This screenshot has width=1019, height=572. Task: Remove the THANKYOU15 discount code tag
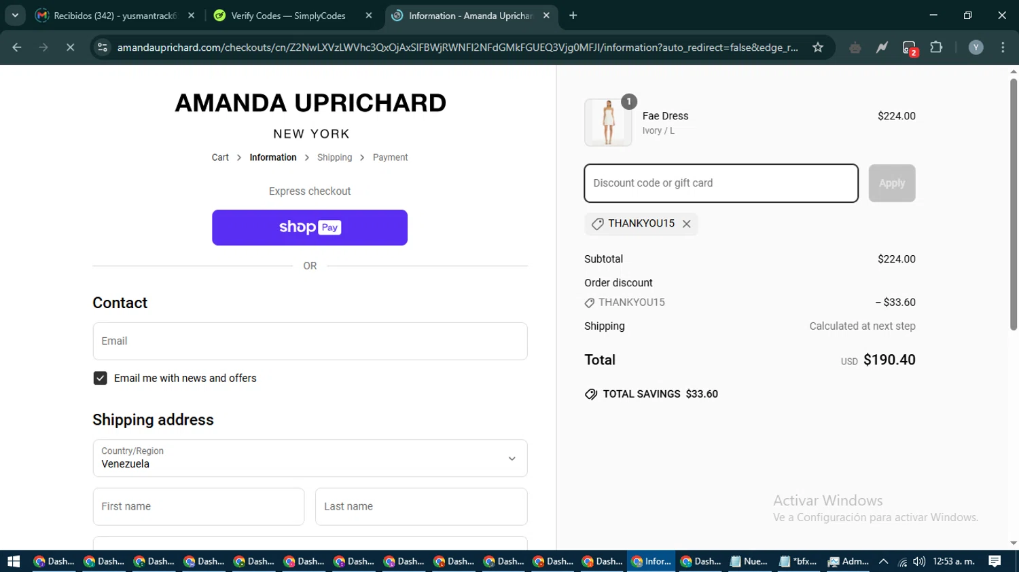click(687, 224)
